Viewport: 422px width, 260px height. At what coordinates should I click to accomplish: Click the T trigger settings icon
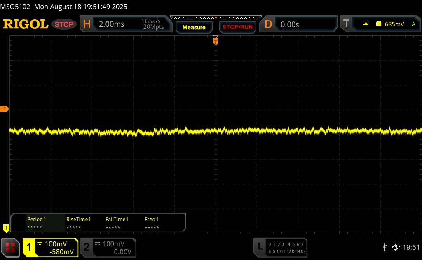(346, 24)
